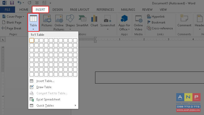Open the Customize Quick Access Toolbar dropdown
Viewport: 204px width, 115px height.
50,3
